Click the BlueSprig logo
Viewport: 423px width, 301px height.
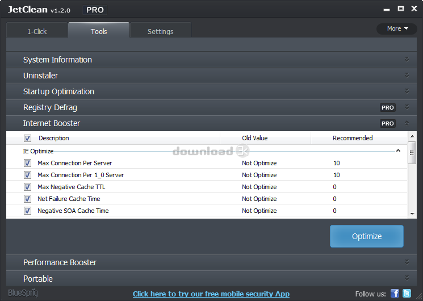pyautogui.click(x=23, y=293)
